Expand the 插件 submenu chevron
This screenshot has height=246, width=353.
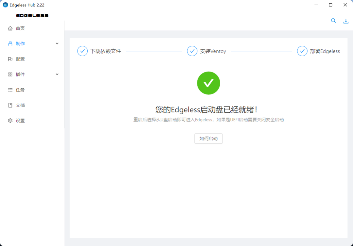[57, 74]
